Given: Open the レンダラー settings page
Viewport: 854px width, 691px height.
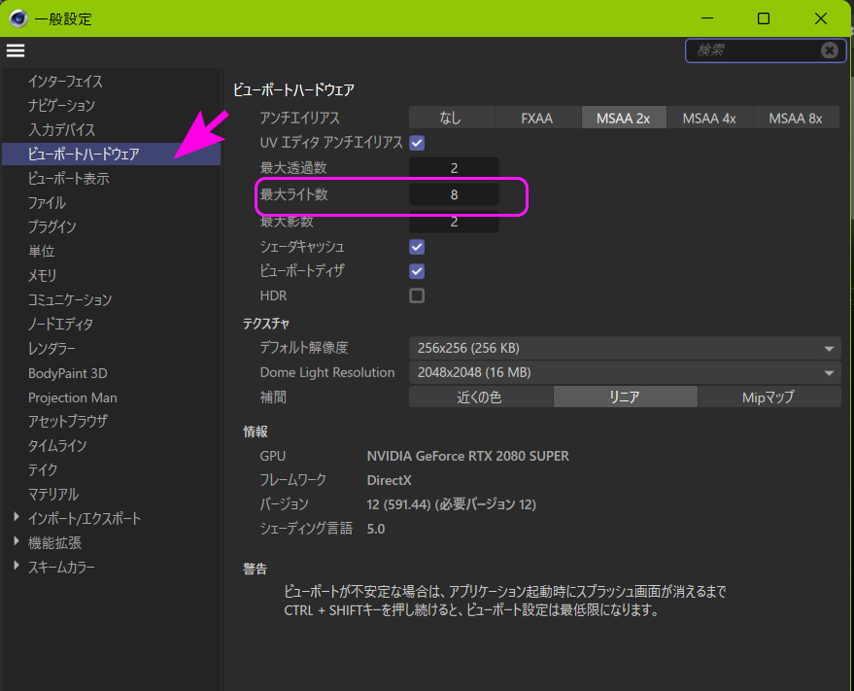Looking at the screenshot, I should tap(51, 348).
